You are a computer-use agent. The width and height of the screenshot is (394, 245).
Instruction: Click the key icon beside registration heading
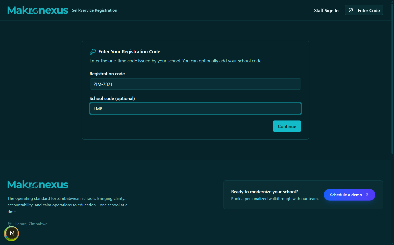click(x=93, y=52)
